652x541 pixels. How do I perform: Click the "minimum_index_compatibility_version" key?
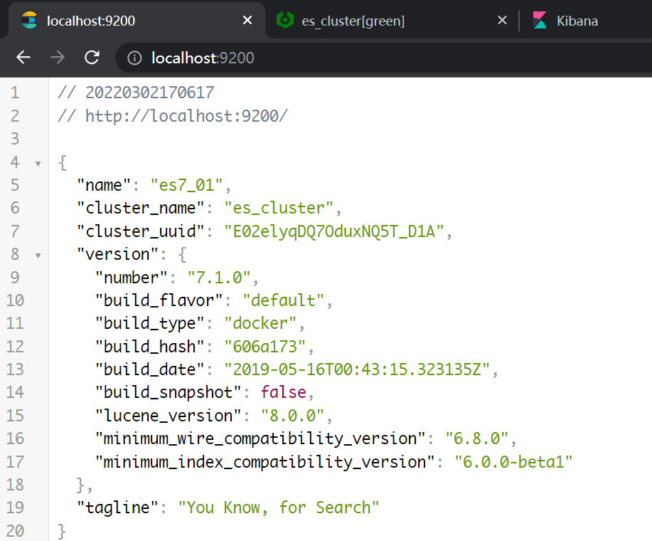(265, 462)
